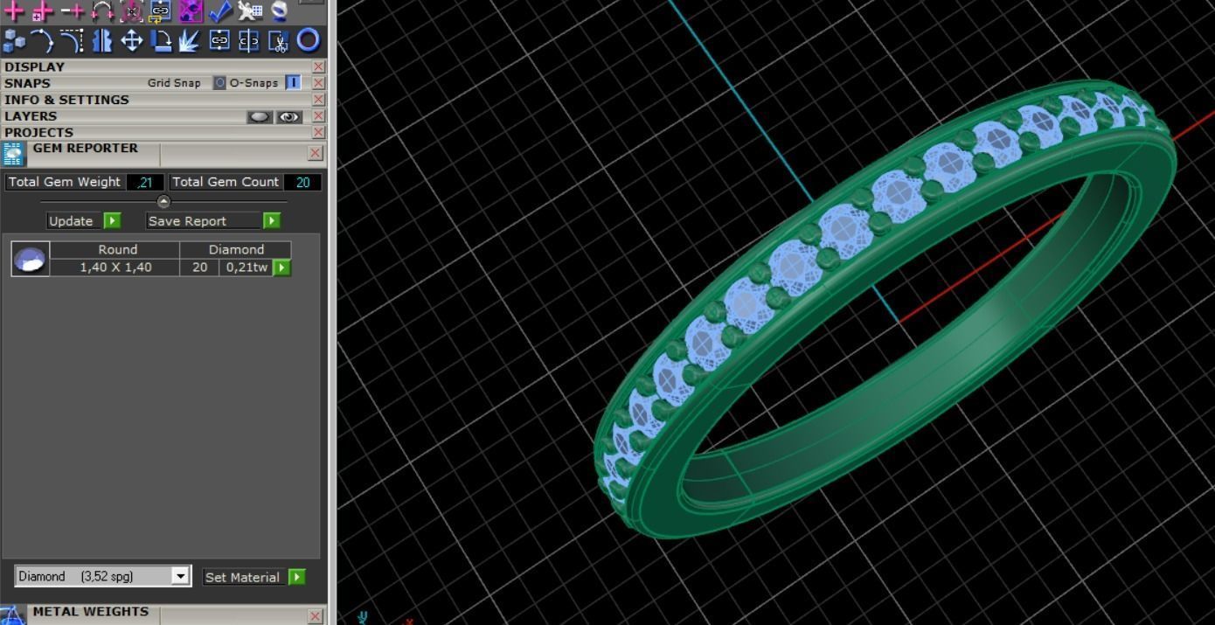Click the green arrow beside Save Report

coord(272,221)
